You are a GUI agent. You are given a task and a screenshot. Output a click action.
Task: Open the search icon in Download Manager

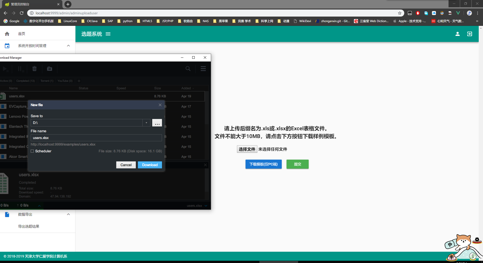188,69
